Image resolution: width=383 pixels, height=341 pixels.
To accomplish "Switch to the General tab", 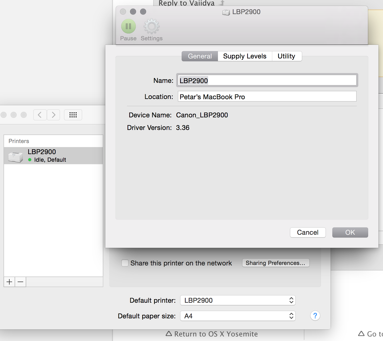I will coord(200,56).
